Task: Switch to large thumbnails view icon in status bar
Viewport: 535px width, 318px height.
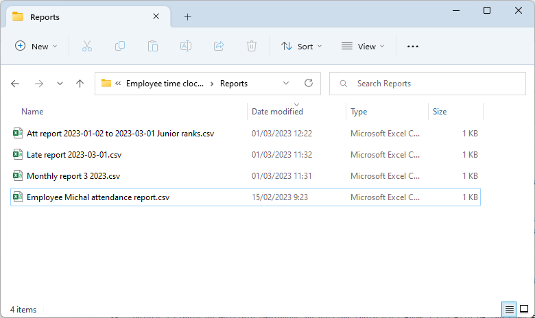Action: coord(524,309)
